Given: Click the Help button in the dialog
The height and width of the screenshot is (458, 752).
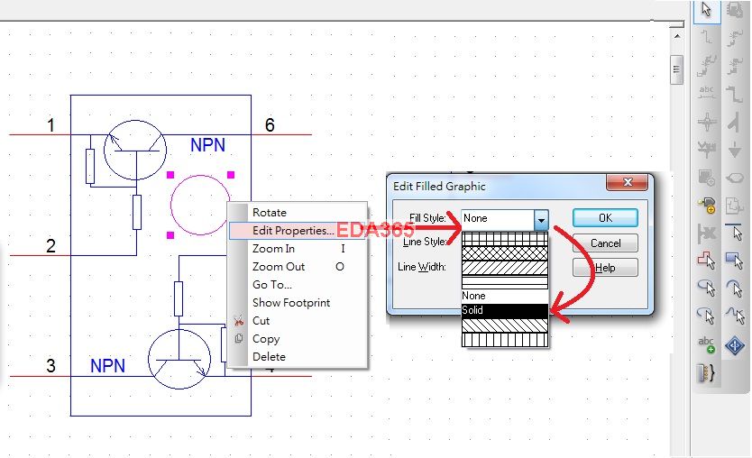Looking at the screenshot, I should [x=605, y=268].
